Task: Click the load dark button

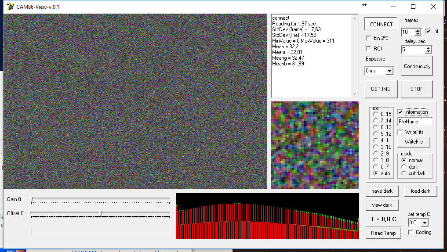Action: pos(421,191)
